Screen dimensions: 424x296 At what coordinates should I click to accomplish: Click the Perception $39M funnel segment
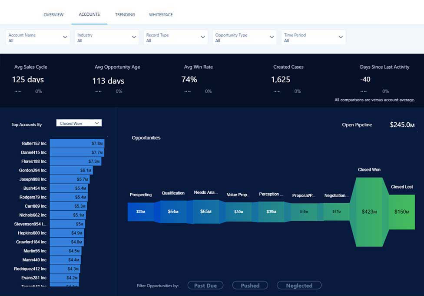(x=271, y=212)
